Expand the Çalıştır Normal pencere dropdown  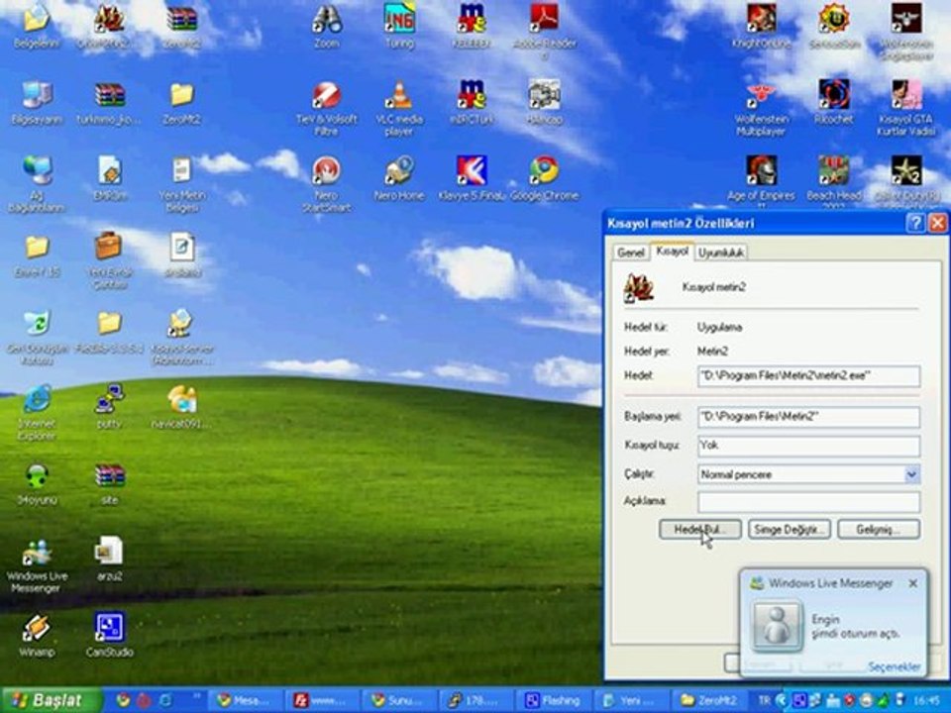pos(911,474)
